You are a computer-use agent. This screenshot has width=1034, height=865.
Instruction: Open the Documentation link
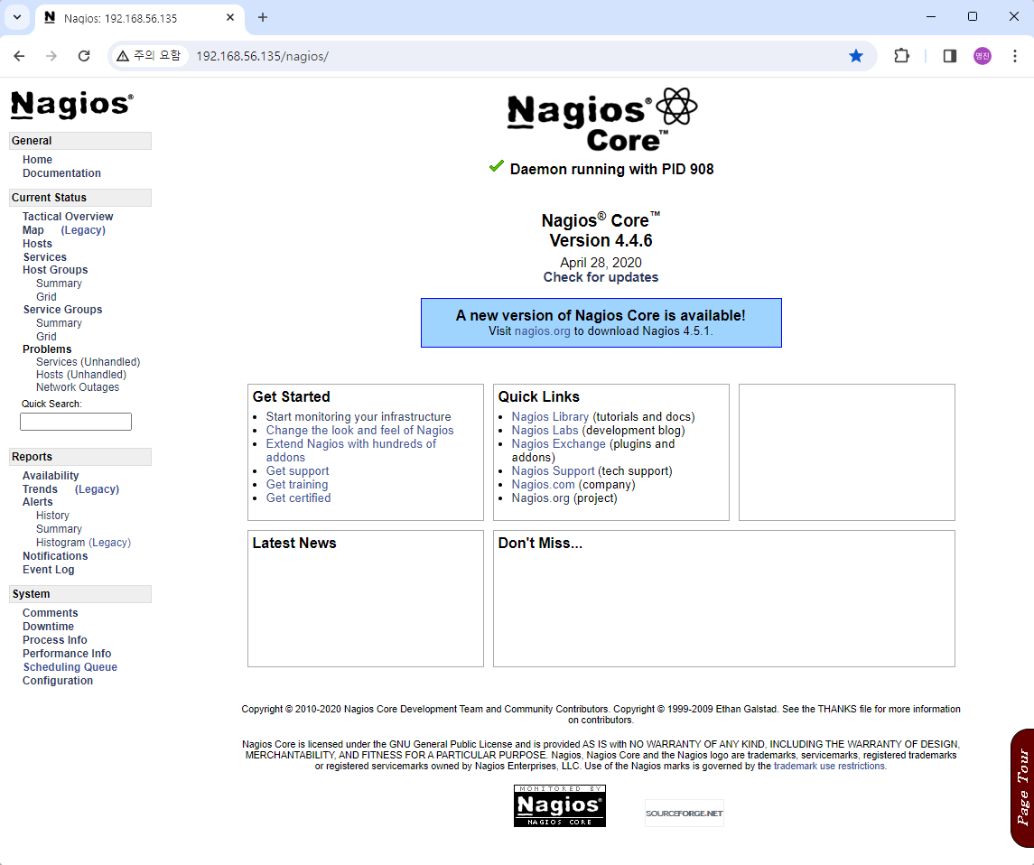[x=61, y=172]
